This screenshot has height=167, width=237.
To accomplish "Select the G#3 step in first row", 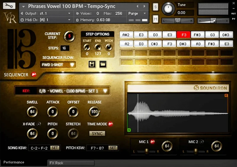I will coord(226,35).
